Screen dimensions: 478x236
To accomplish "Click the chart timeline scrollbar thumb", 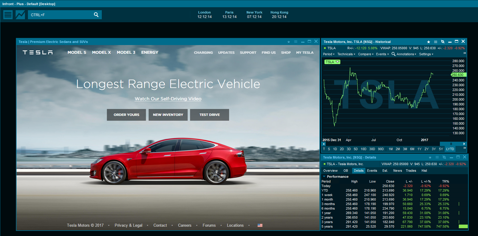I will (x=451, y=144).
